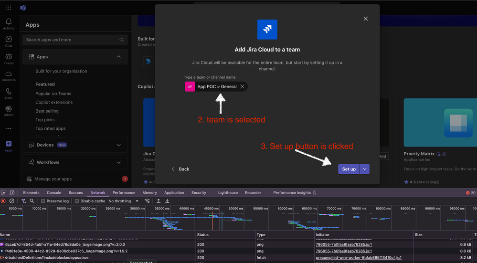Image resolution: width=477 pixels, height=263 pixels.
Task: Open the Set up button dropdown arrow
Action: click(364, 169)
